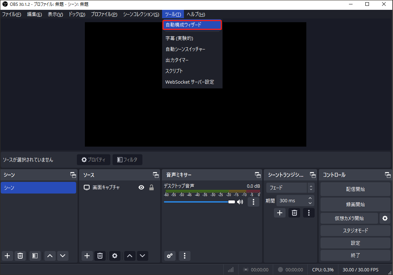Mute デスクトップ音声 speaker icon
The image size is (393, 275).
240,202
